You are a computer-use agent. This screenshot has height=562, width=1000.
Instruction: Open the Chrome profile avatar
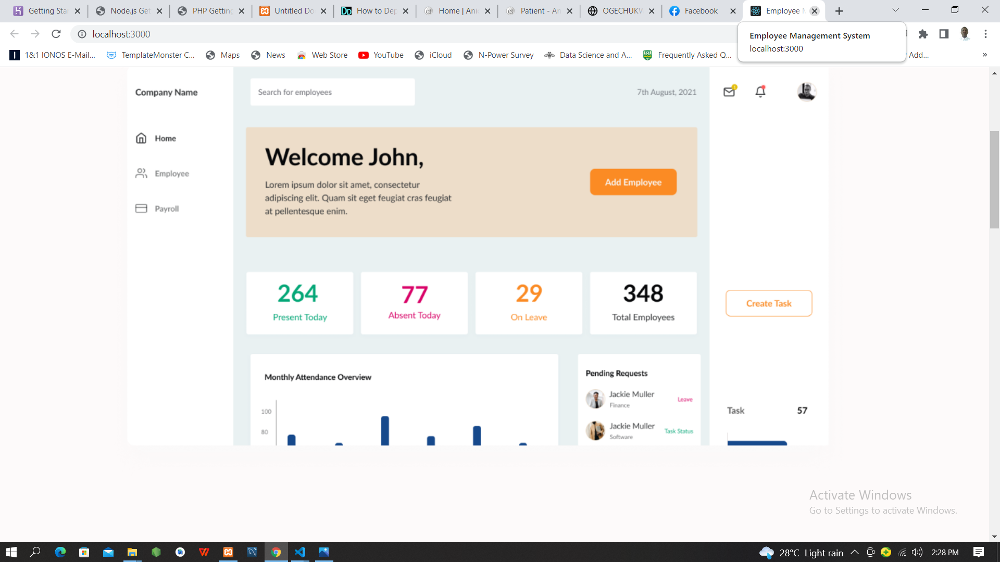click(x=965, y=34)
